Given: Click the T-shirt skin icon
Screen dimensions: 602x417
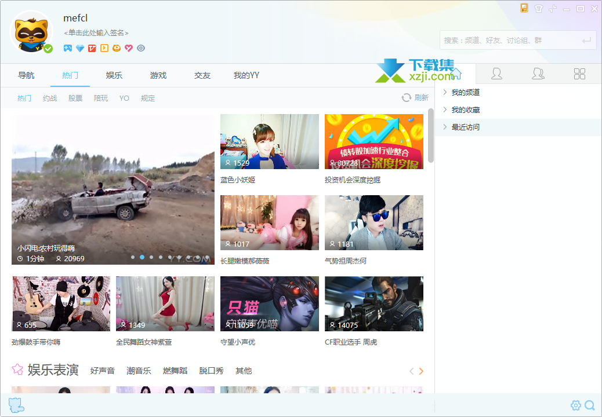Looking at the screenshot, I should (x=539, y=9).
